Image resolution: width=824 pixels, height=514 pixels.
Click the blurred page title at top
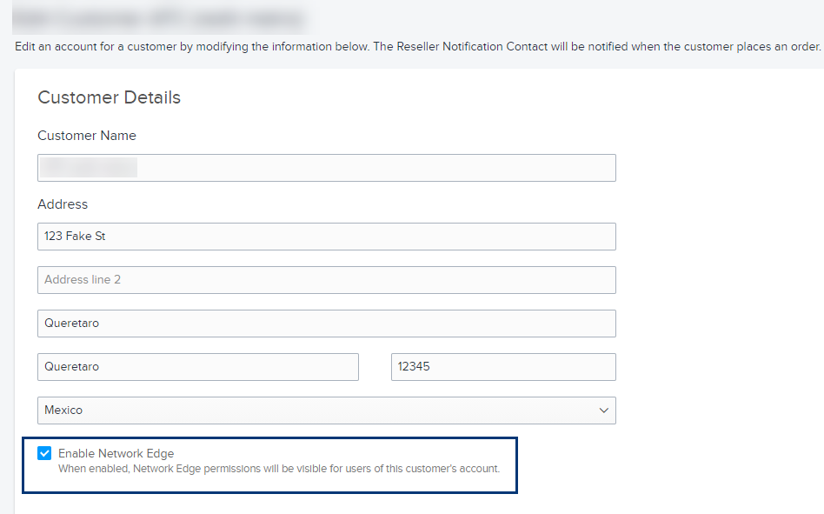click(x=159, y=19)
